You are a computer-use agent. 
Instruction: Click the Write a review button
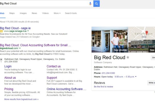tap(151, 83)
